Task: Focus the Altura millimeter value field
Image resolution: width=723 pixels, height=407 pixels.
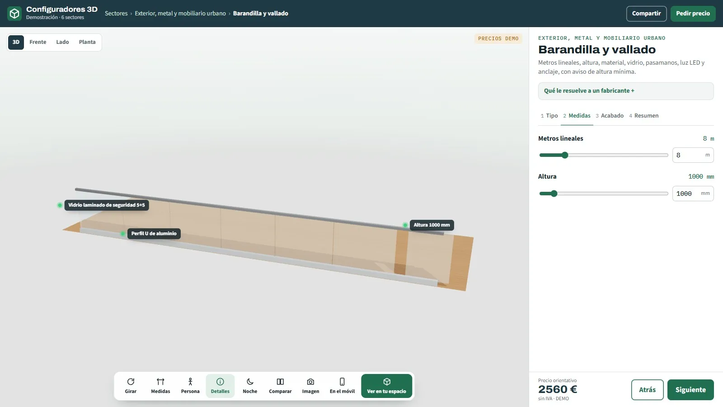Action: point(693,194)
